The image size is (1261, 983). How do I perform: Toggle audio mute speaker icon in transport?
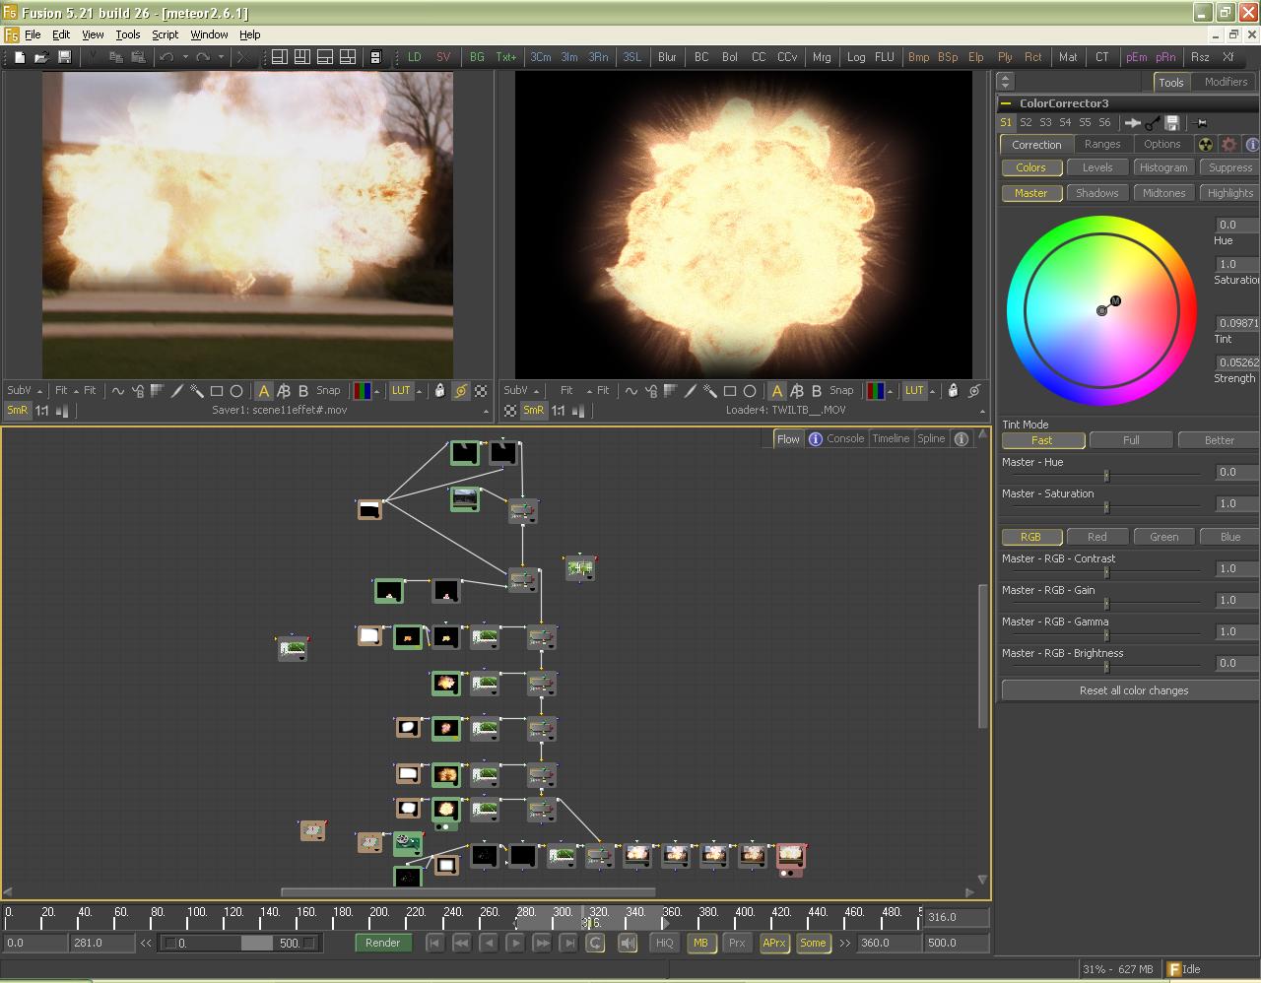628,943
